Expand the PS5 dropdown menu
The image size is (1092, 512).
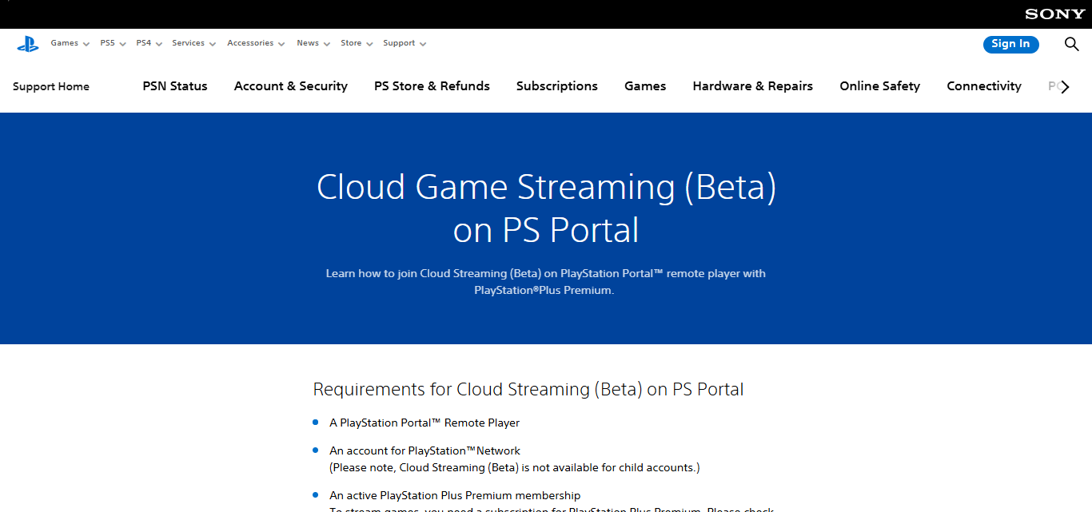113,43
